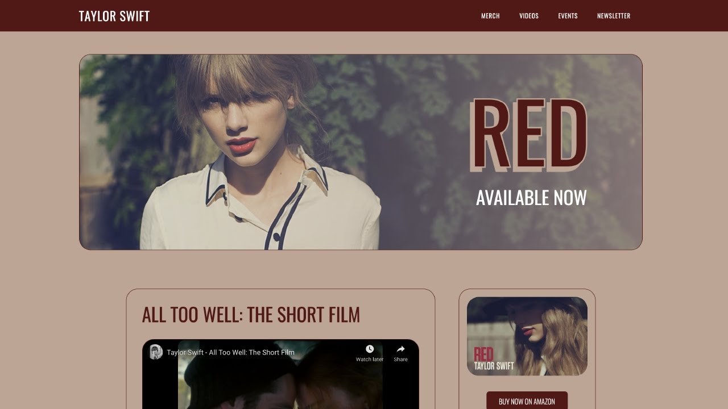Click the All Too Well video player
This screenshot has width=728, height=409.
coord(280,374)
